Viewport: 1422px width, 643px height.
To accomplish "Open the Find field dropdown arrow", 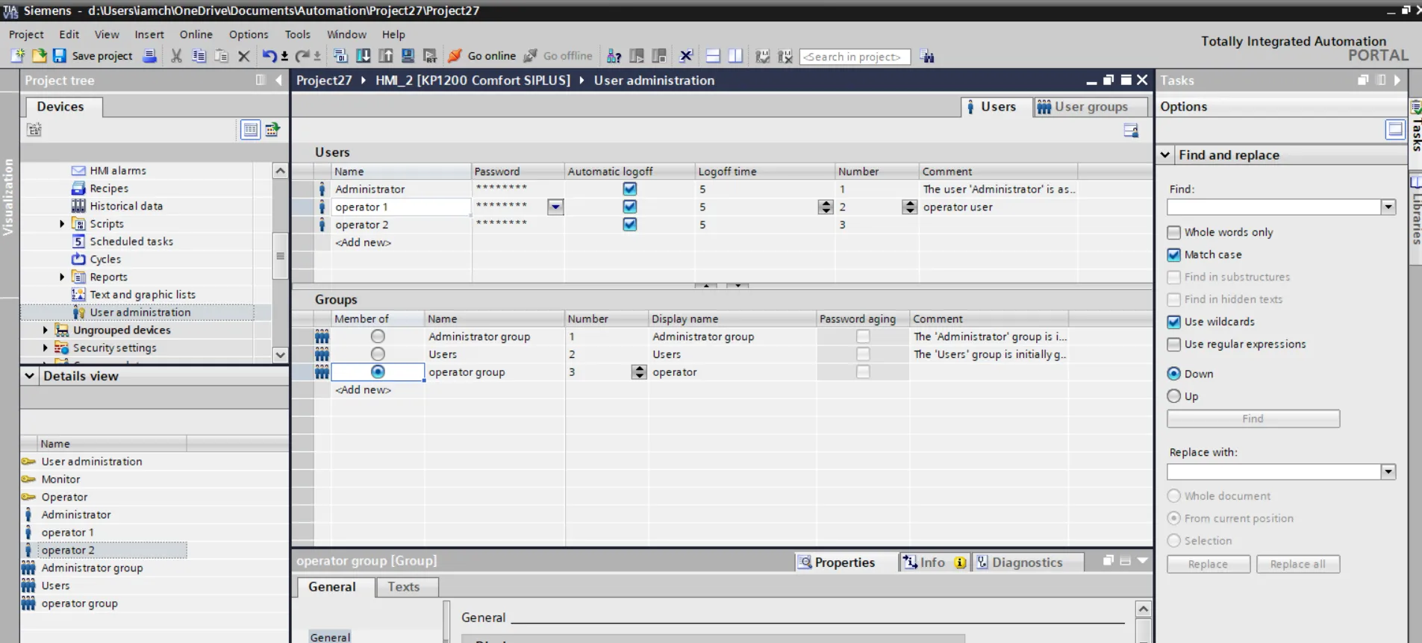I will pyautogui.click(x=1388, y=207).
